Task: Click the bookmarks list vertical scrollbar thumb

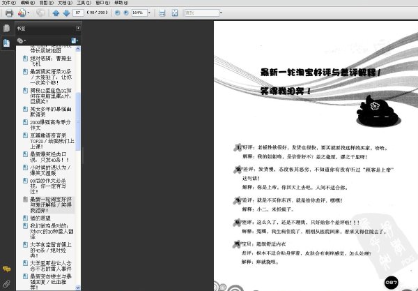Action: [78, 121]
